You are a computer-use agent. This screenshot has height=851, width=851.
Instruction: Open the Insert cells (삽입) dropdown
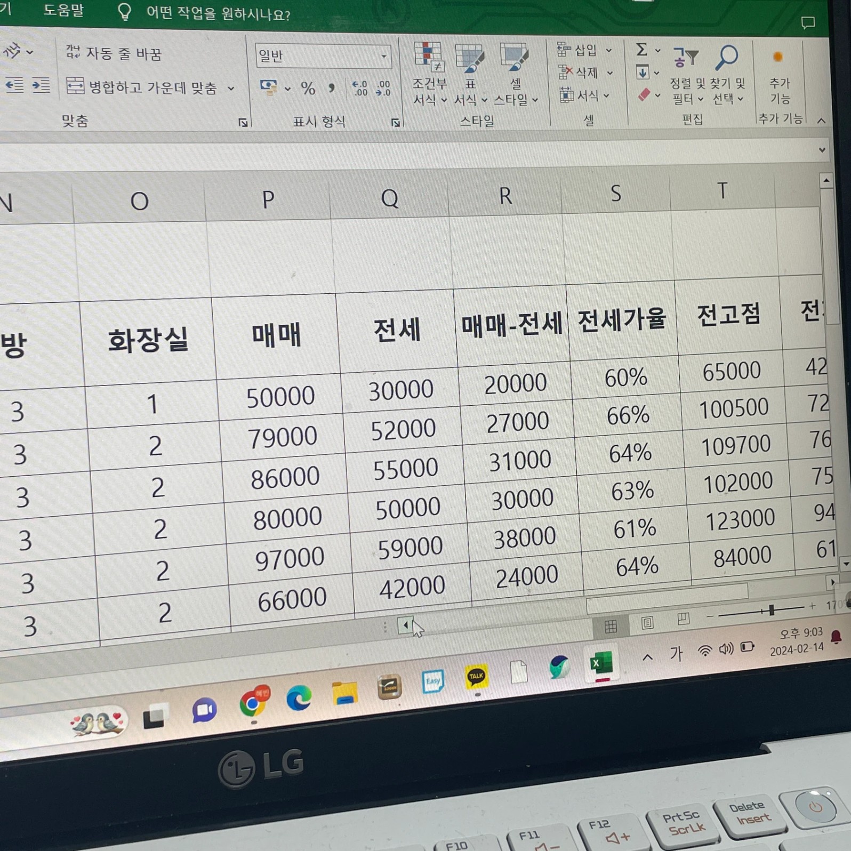584,50
